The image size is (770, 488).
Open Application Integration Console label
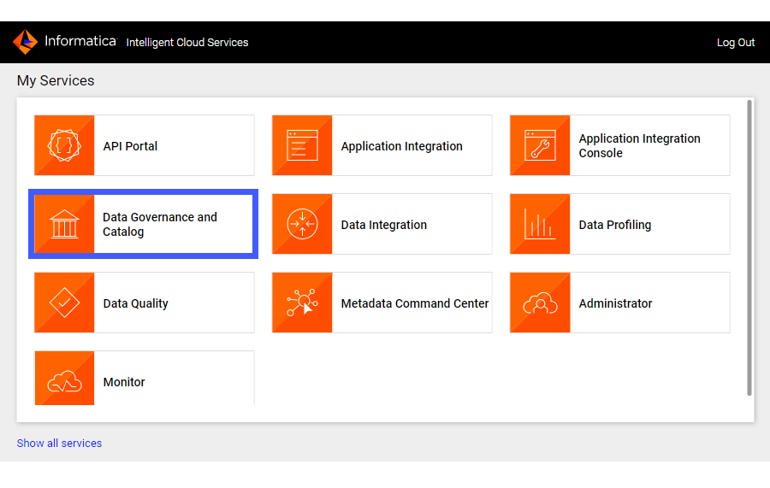(x=639, y=145)
